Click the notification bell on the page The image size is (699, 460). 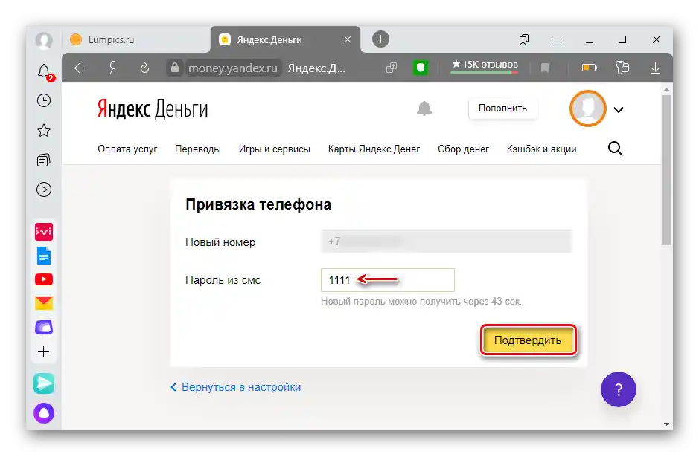tap(424, 108)
